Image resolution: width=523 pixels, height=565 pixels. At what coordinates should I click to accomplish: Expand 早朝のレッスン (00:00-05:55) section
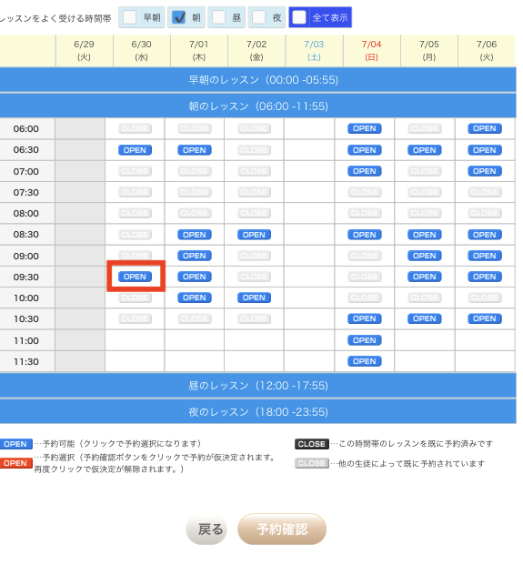click(258, 80)
